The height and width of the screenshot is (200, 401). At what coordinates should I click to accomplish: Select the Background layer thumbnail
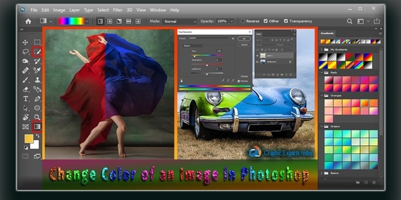tap(263, 61)
